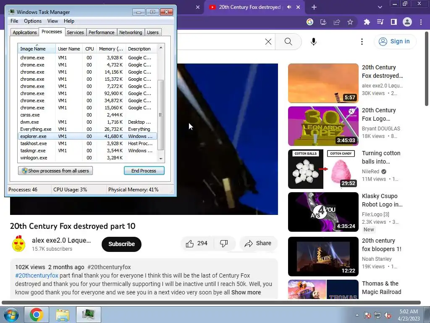Click the Share button under the video

point(258,244)
